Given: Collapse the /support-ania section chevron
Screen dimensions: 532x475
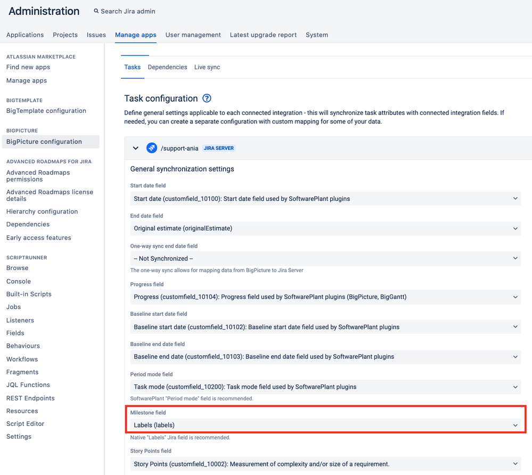Looking at the screenshot, I should 135,148.
